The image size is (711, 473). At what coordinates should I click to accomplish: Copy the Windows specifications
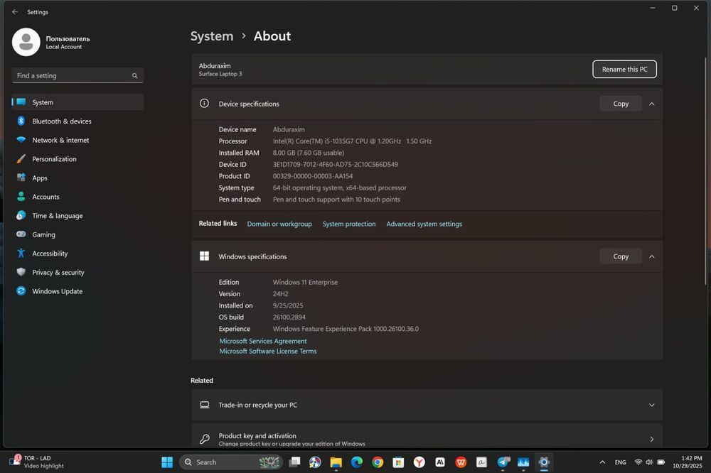point(621,256)
